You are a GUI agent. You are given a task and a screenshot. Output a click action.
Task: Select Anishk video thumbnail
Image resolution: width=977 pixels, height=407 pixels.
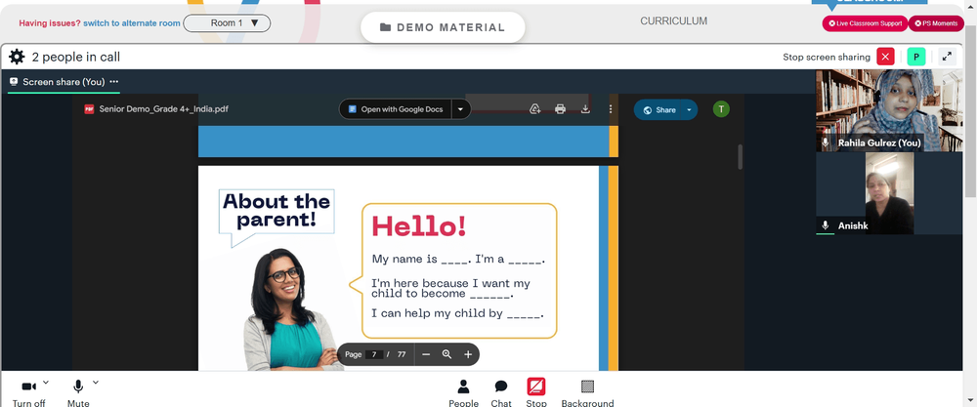coord(889,193)
